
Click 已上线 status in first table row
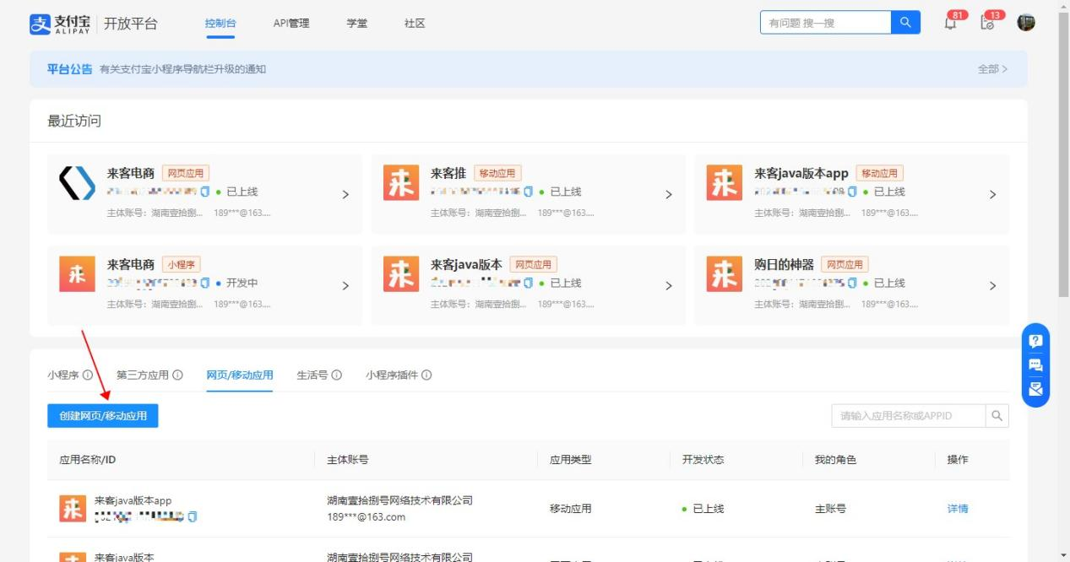[703, 509]
